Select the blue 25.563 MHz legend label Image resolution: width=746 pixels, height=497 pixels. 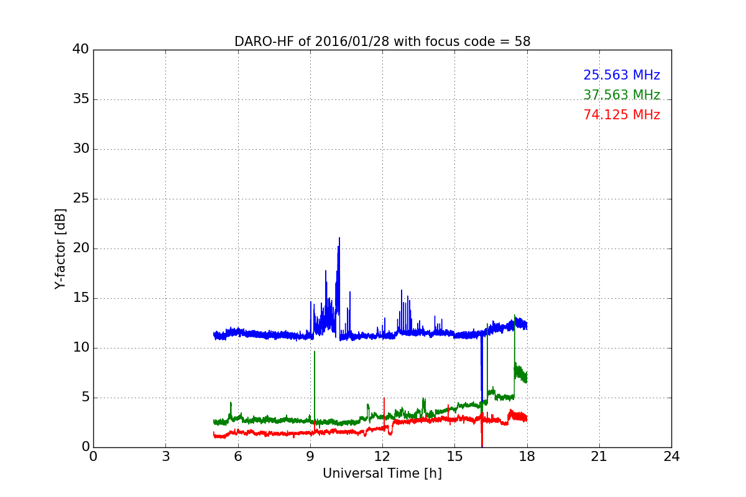[622, 75]
